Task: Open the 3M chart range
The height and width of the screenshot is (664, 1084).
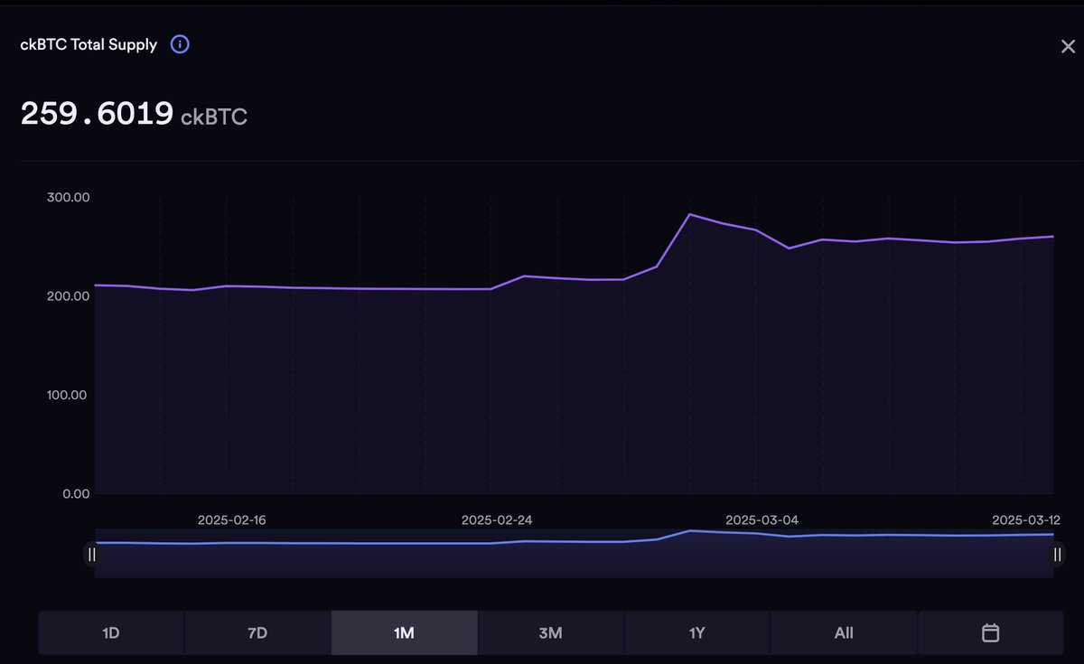Action: 550,632
